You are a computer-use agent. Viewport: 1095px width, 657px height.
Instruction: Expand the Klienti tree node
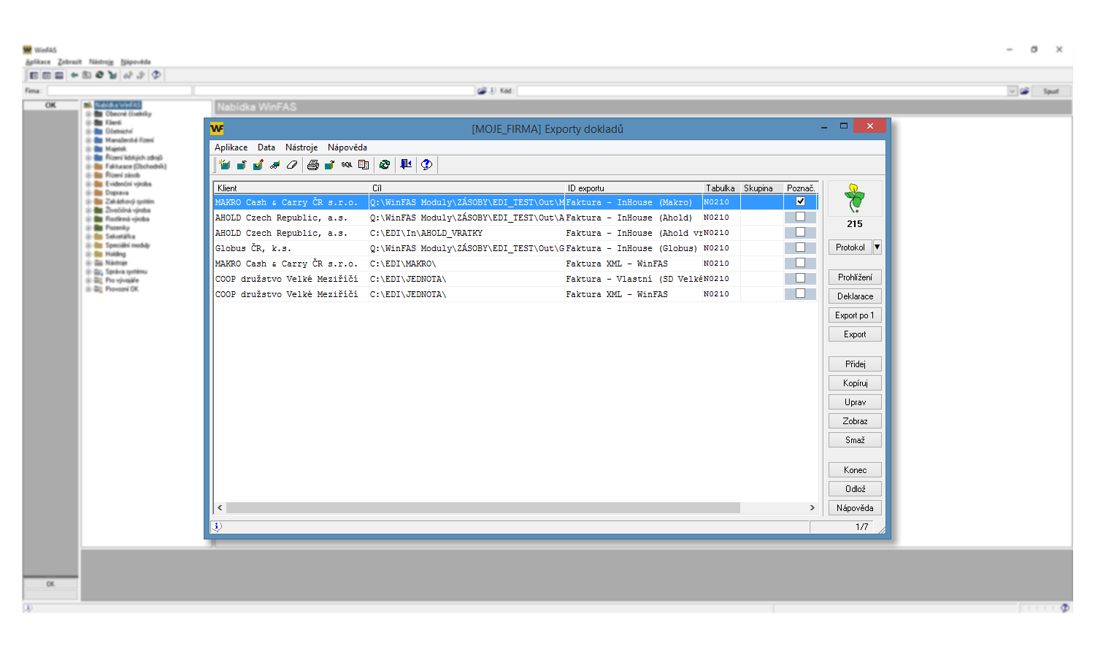pyautogui.click(x=88, y=123)
